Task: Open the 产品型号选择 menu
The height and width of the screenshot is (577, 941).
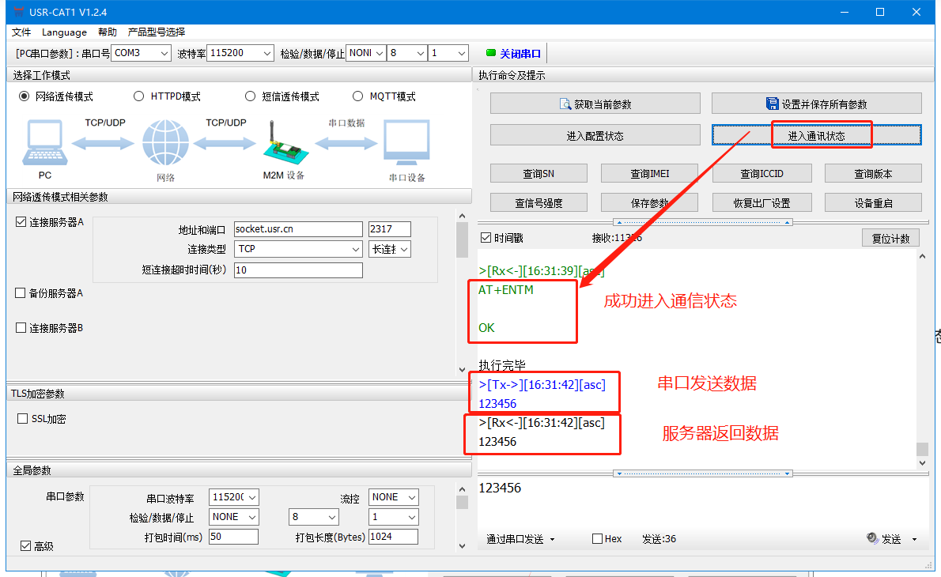Action: pos(157,32)
